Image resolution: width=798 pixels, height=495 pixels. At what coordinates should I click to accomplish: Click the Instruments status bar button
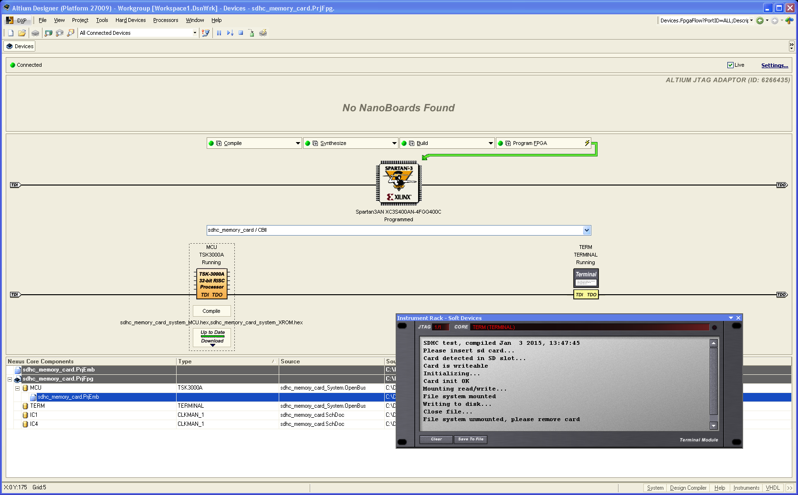tap(746, 488)
